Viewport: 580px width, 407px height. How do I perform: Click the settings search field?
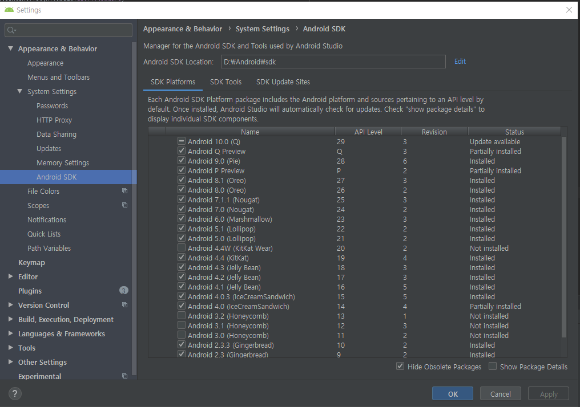click(69, 30)
